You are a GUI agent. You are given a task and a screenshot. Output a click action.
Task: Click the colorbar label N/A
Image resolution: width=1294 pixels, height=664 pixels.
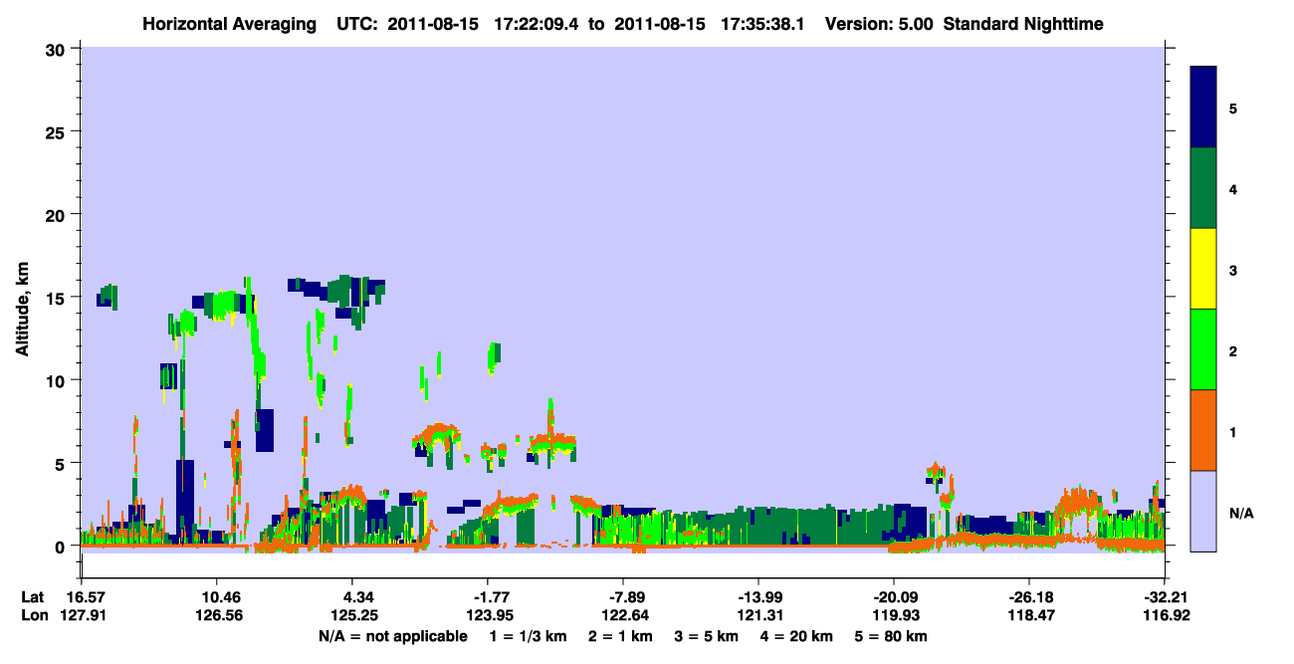1240,513
